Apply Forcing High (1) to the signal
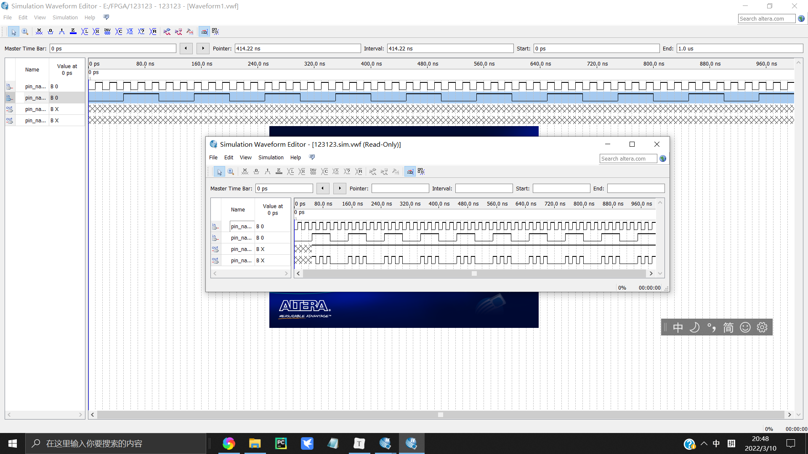The width and height of the screenshot is (808, 454). pyautogui.click(x=62, y=32)
